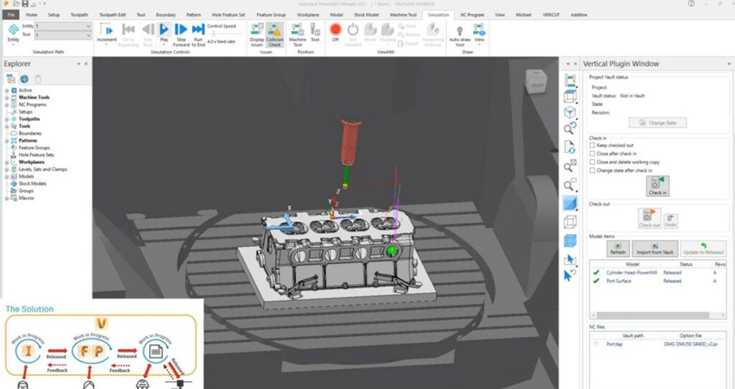Open the Machine Tool ribbon tab
This screenshot has height=389, width=735.
click(403, 15)
